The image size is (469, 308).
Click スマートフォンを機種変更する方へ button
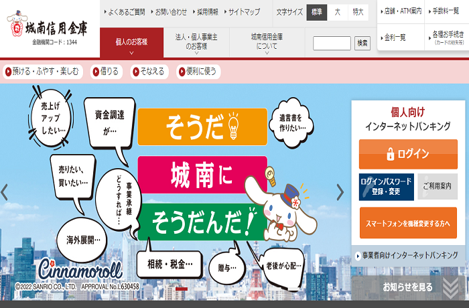408,223
